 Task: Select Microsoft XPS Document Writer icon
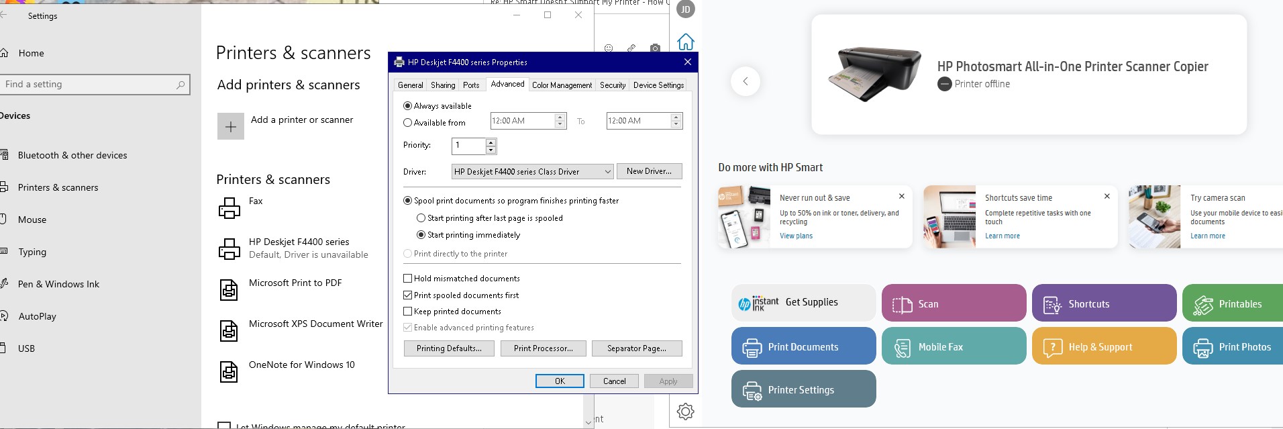click(x=229, y=331)
